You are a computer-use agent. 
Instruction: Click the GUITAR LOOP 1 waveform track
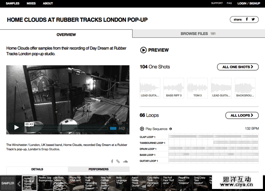pos(214,160)
